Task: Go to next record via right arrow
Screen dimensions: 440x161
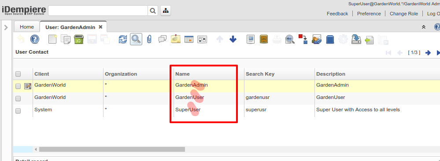Action: tap(428, 53)
